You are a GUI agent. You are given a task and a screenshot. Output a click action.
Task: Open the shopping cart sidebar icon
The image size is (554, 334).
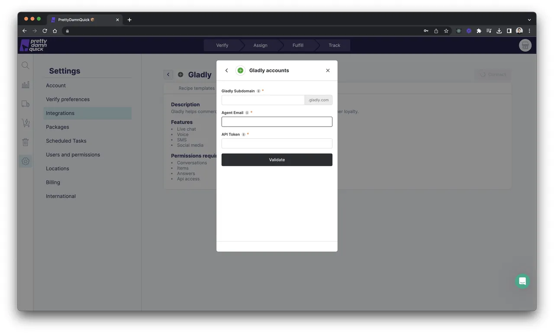click(x=26, y=123)
